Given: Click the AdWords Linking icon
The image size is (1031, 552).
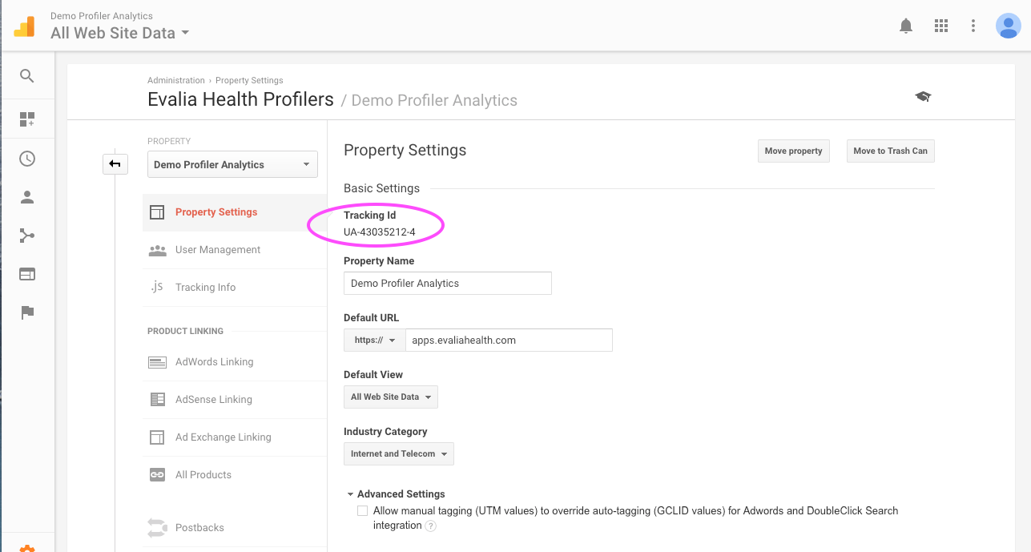Looking at the screenshot, I should tap(157, 362).
